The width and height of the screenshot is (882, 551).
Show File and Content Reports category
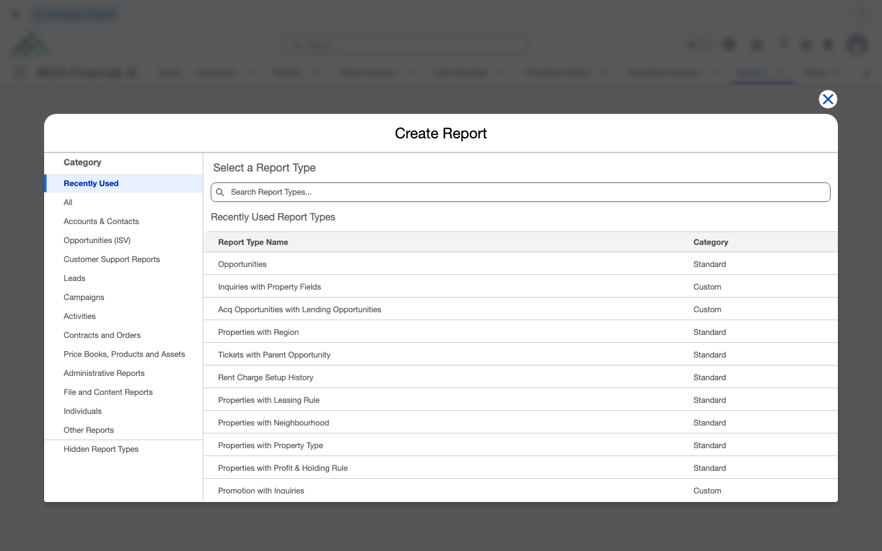pyautogui.click(x=124, y=392)
